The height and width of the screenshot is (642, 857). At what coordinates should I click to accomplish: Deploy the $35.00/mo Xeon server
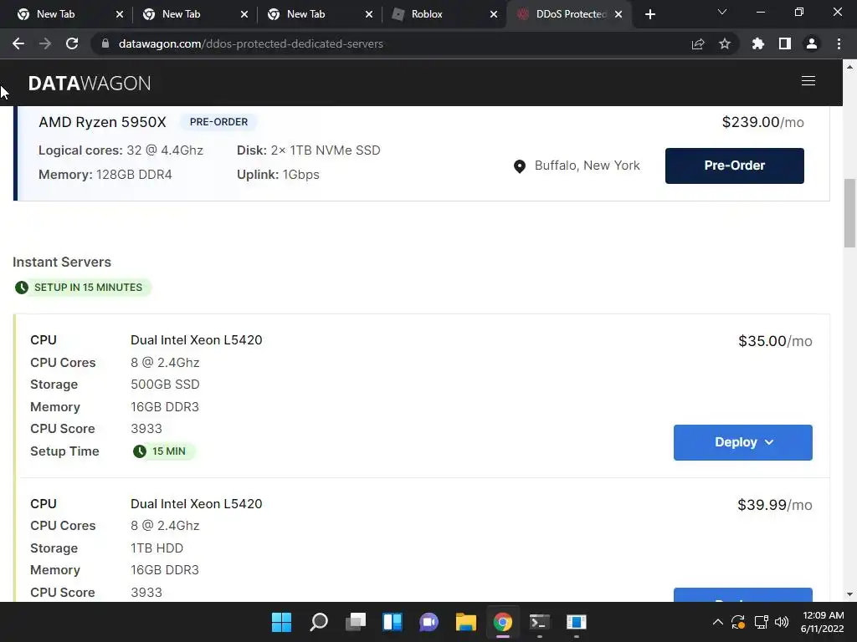(743, 442)
